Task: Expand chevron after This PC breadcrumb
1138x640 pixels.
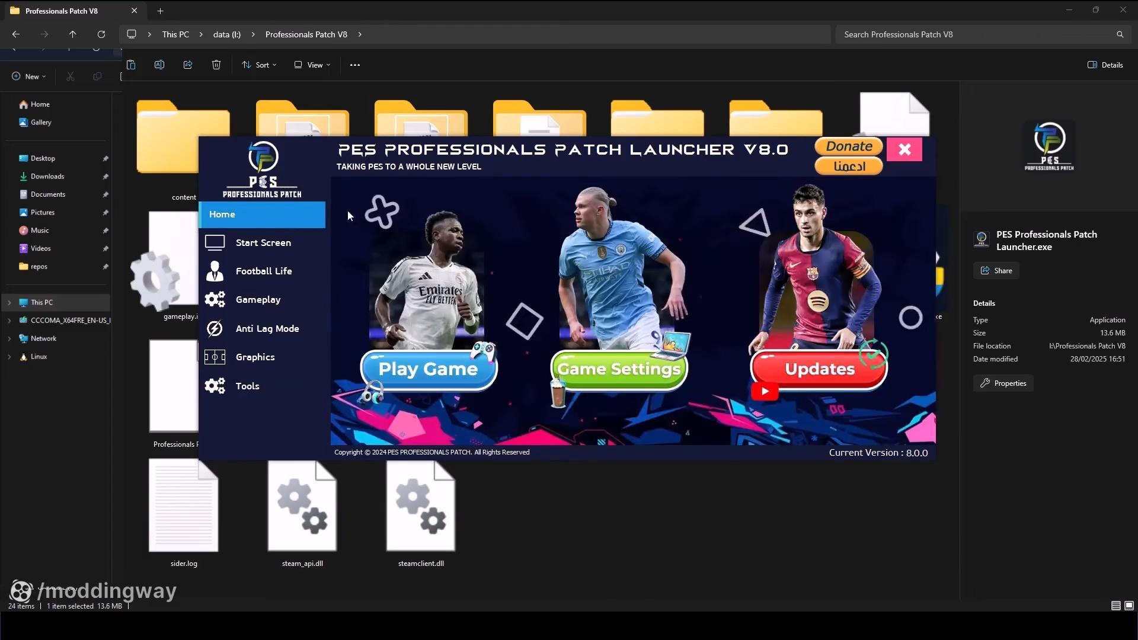Action: click(201, 34)
